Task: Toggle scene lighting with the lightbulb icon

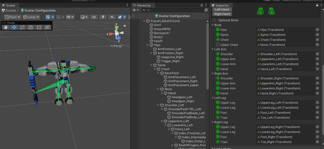Action: click(x=103, y=17)
